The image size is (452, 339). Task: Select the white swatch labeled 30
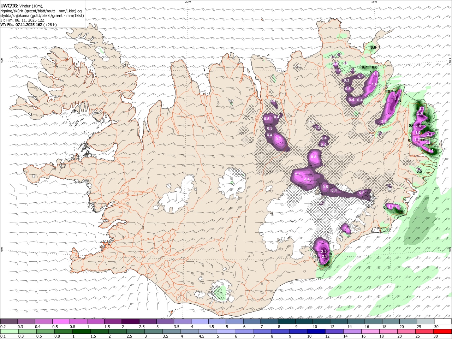(442, 321)
